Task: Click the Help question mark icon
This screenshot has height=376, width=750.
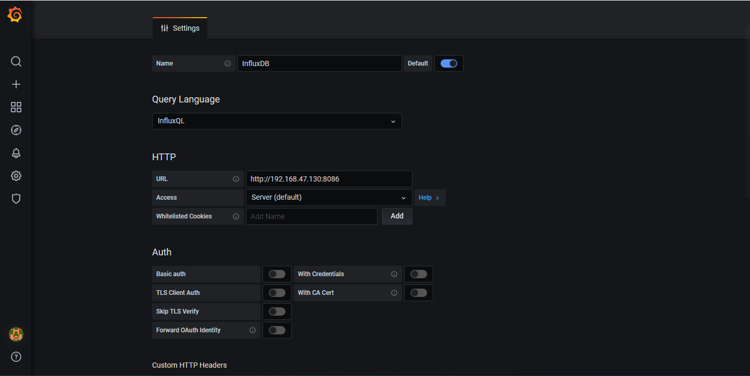Action: 16,357
